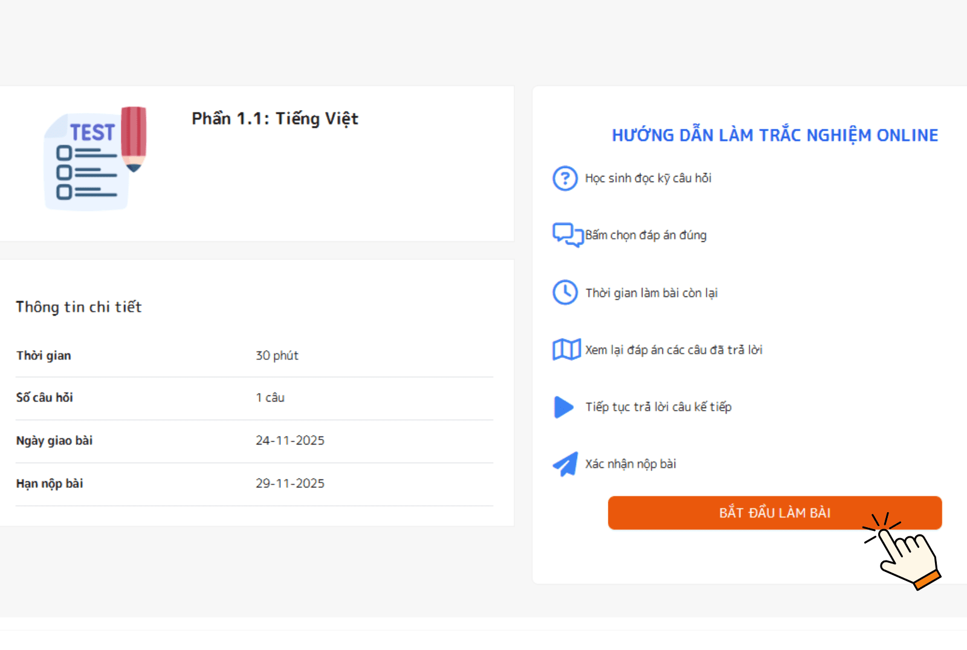This screenshot has height=650, width=967.
Task: Click the 29-11-2025 deadline date
Action: 290,484
